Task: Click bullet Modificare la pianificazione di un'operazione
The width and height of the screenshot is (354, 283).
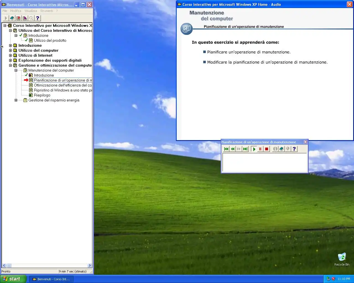Action: coord(267,62)
